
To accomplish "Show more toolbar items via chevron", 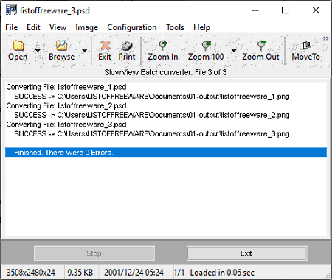I will [326, 38].
